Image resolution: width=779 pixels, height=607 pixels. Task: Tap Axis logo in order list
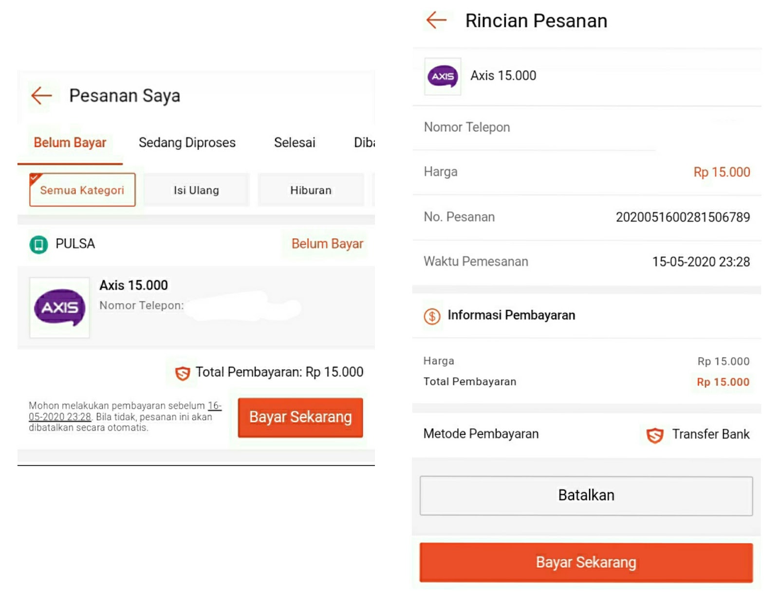point(60,307)
